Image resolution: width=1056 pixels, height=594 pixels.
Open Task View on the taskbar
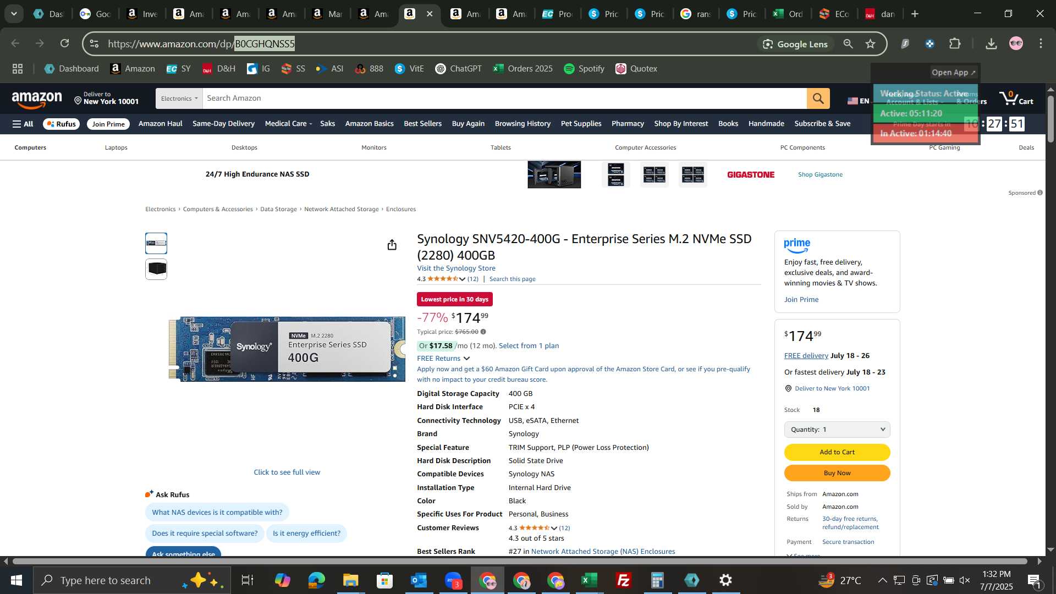247,580
